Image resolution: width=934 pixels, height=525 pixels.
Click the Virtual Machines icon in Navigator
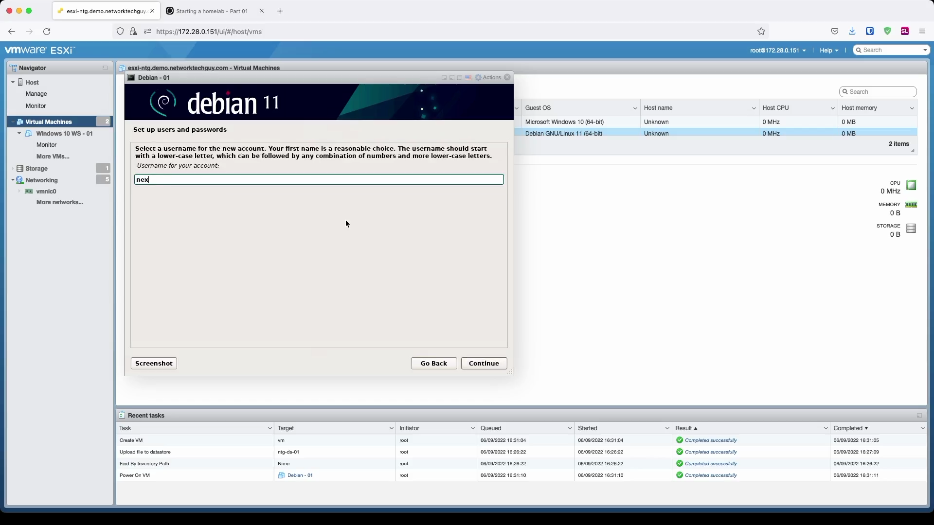[x=20, y=122]
